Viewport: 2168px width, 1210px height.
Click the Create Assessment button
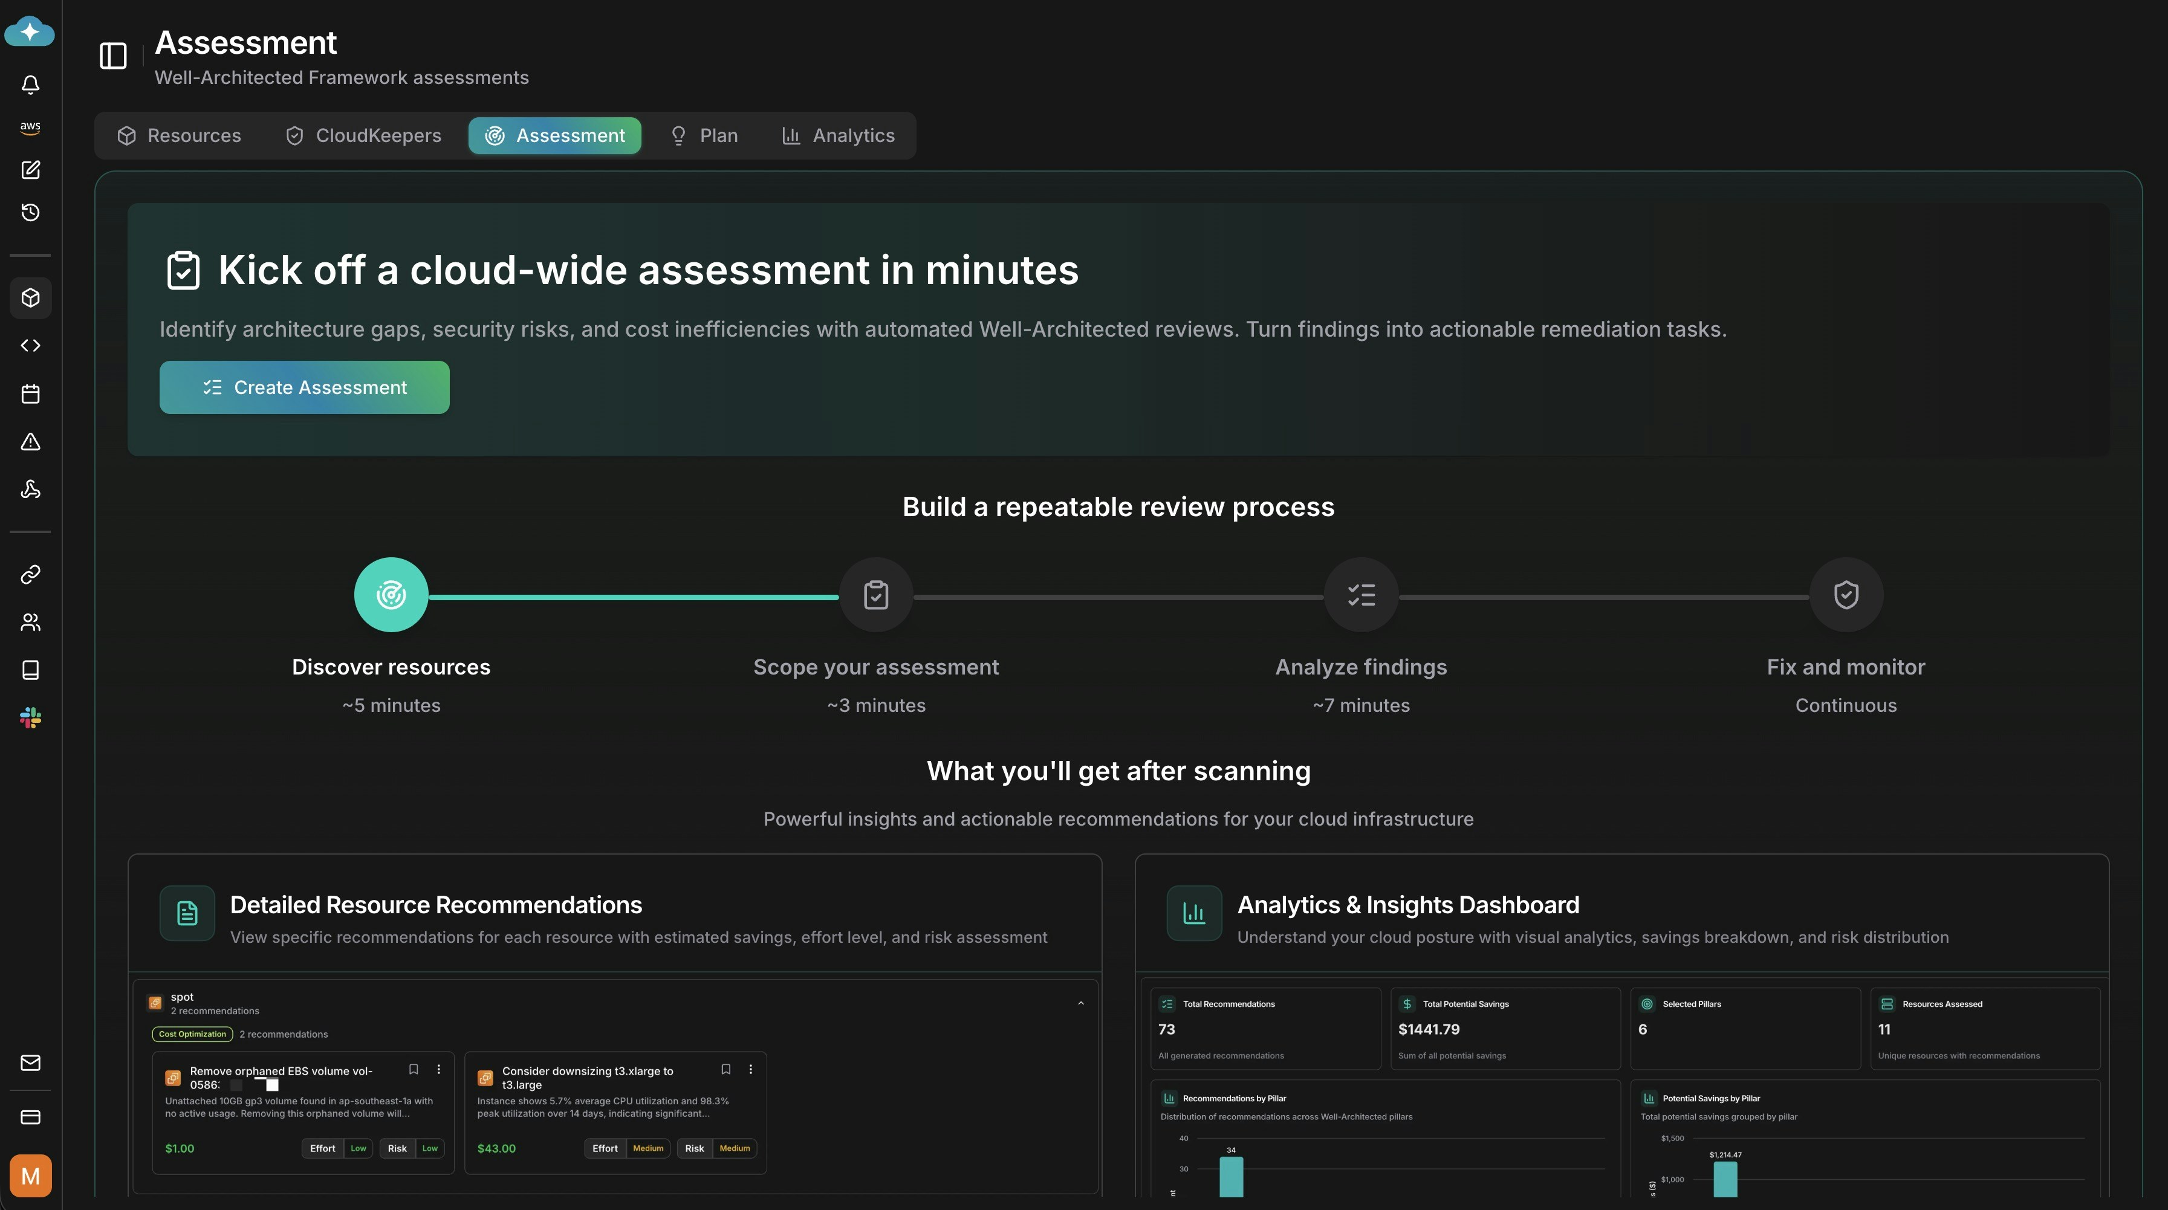[x=305, y=387]
